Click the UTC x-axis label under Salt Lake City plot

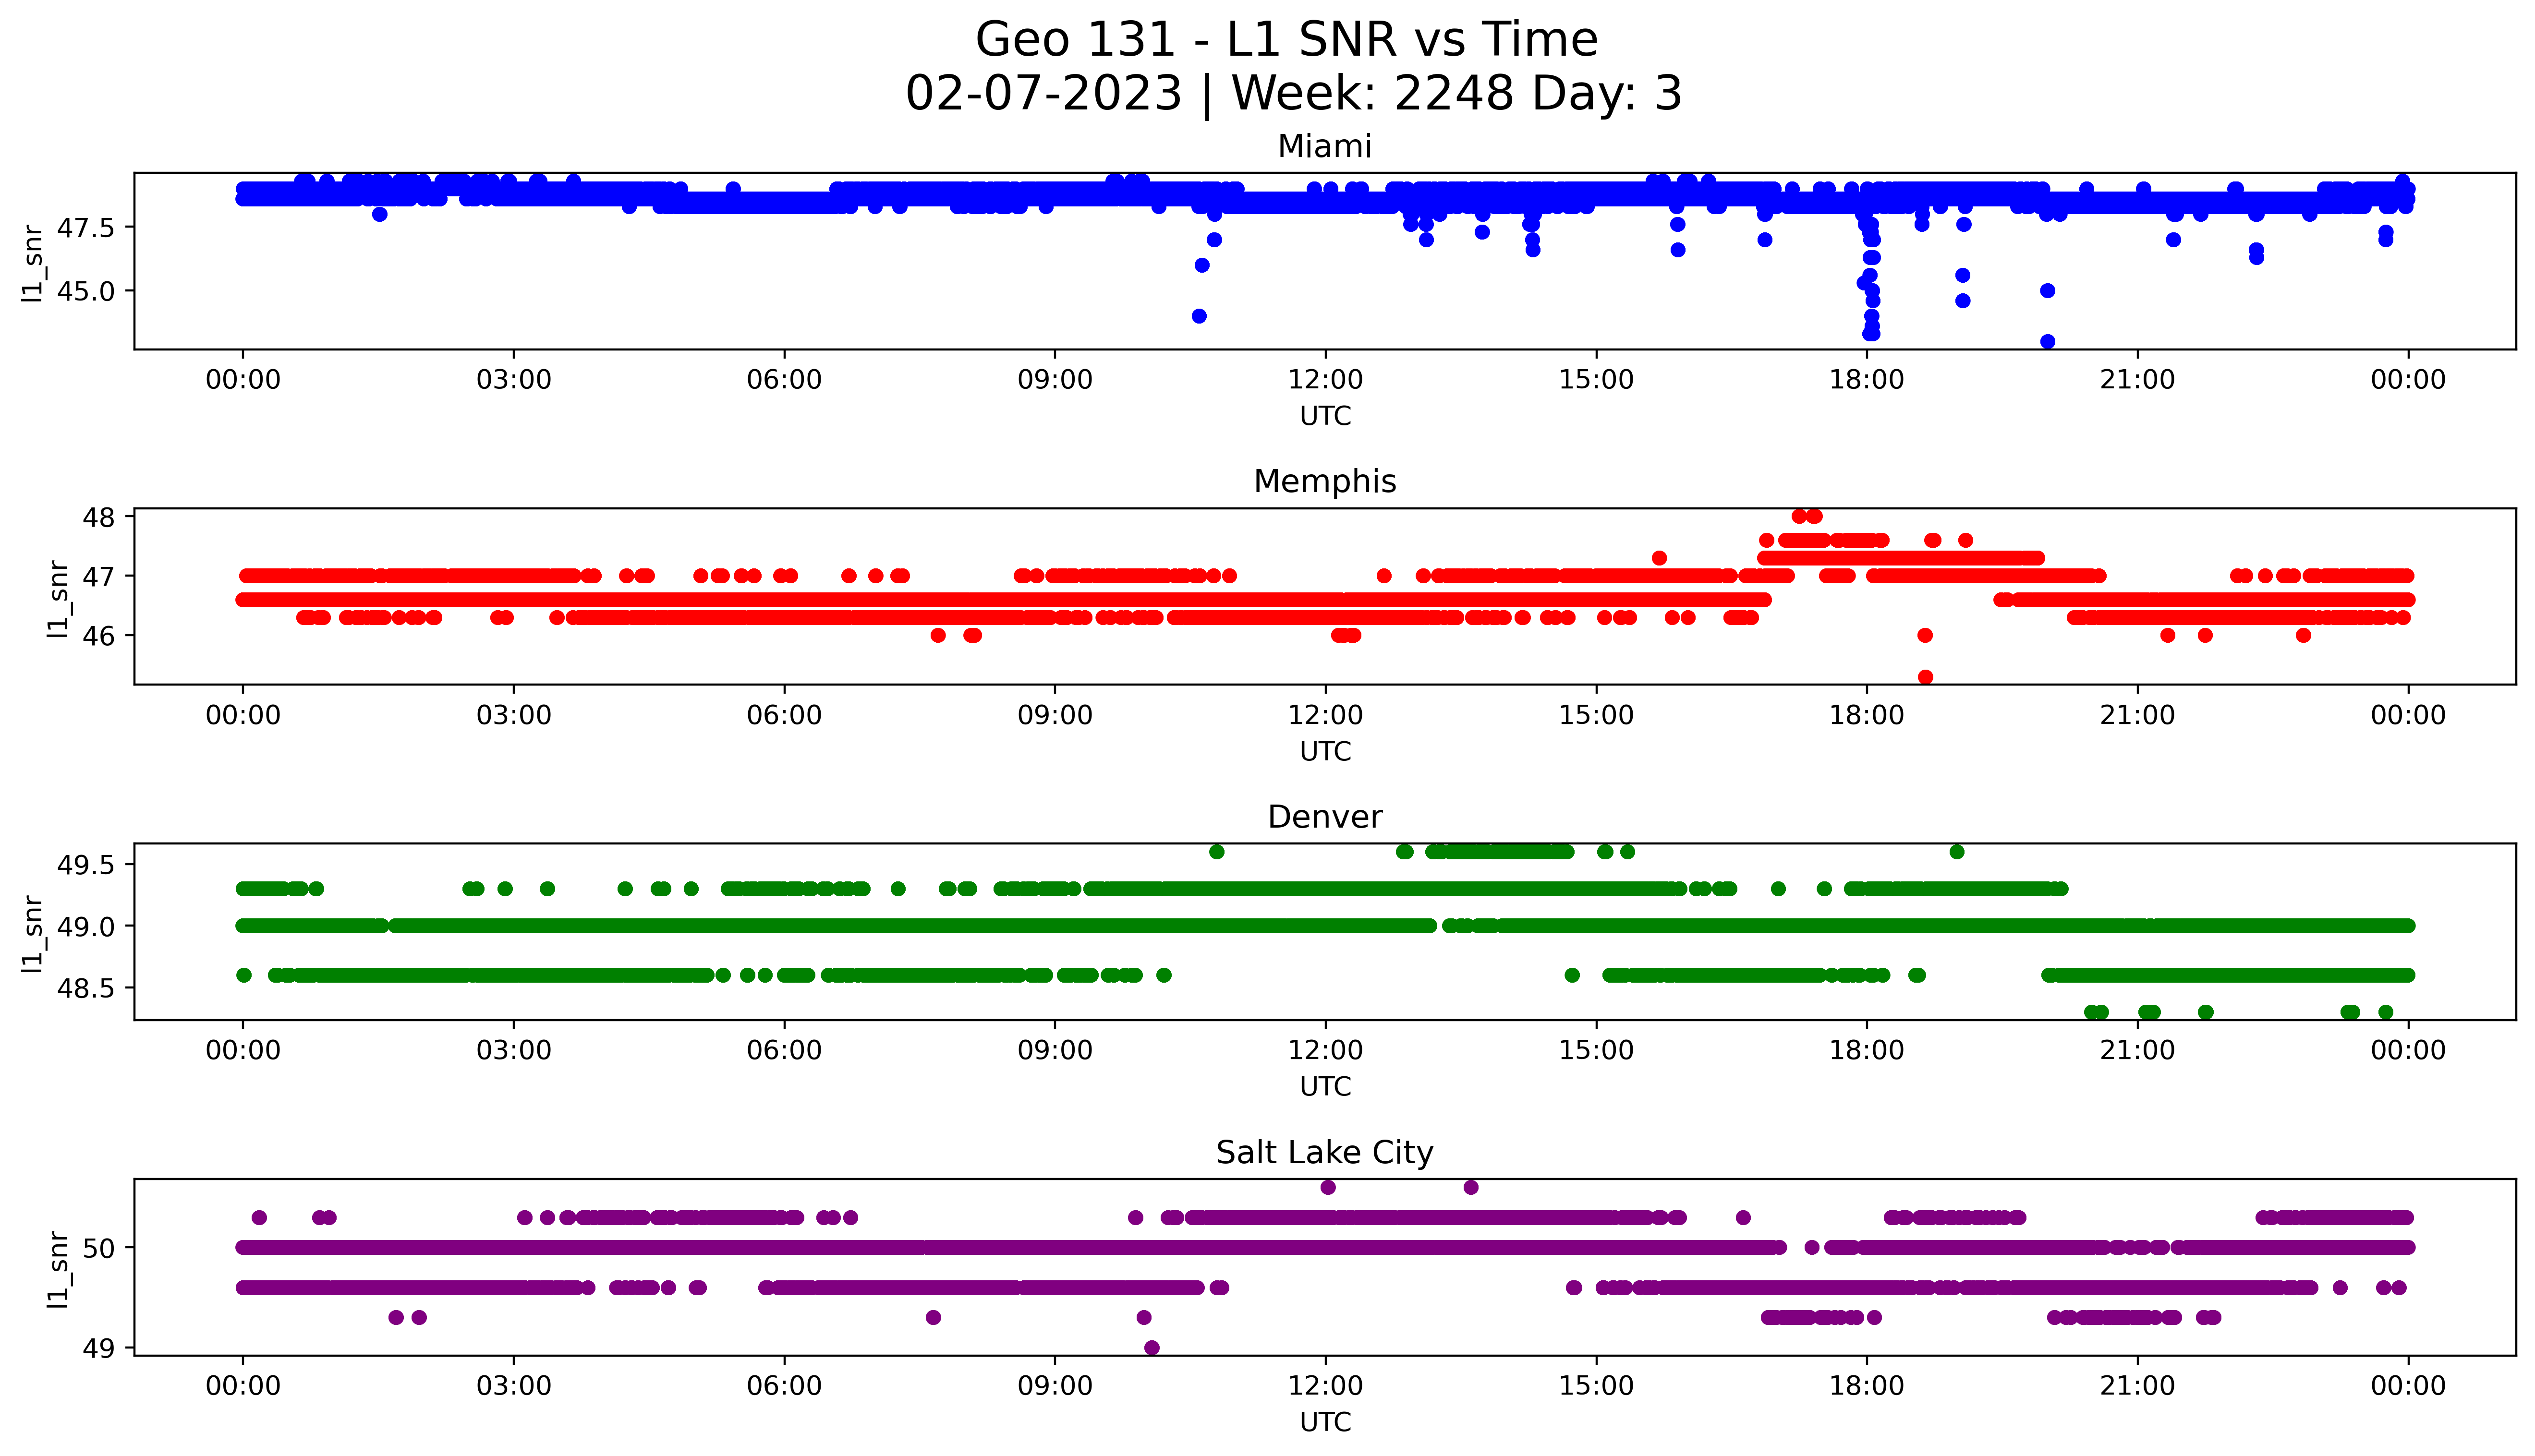[x=1325, y=1422]
